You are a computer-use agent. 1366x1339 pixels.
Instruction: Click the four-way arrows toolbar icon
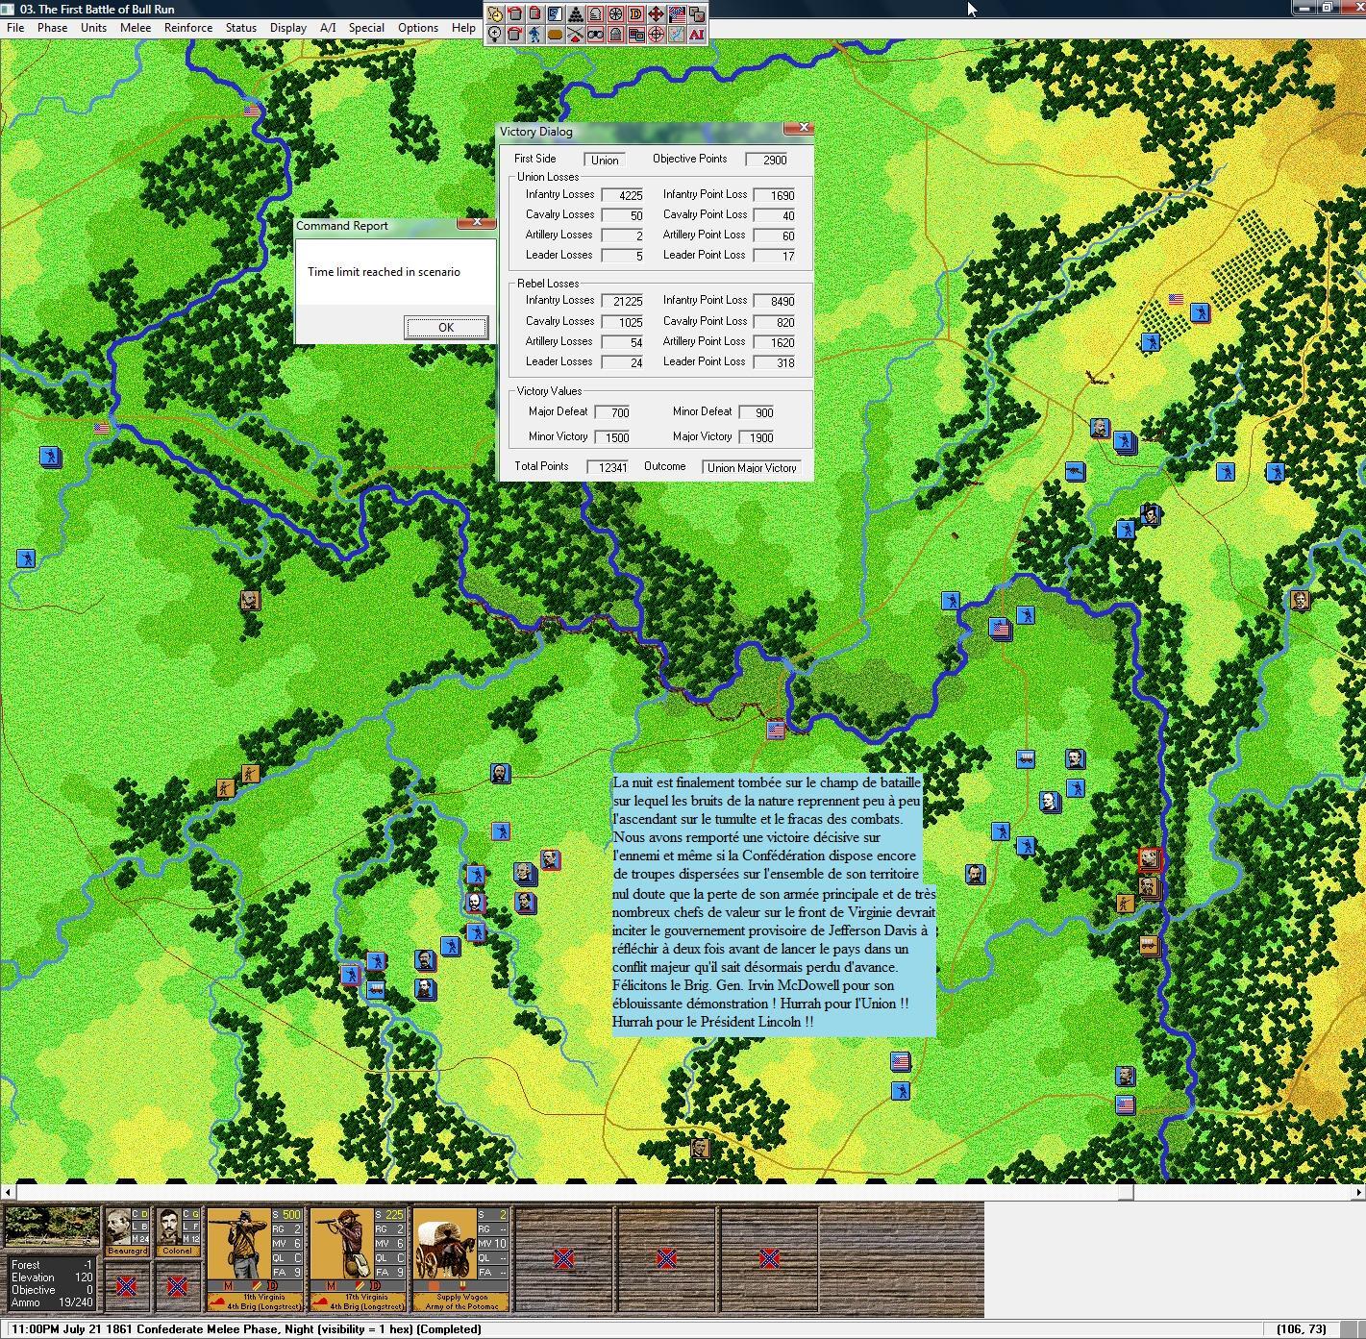(657, 14)
